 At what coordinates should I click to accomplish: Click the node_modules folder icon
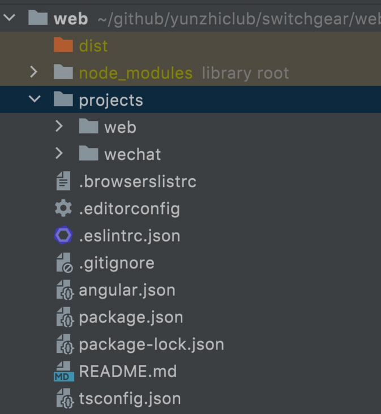[63, 72]
